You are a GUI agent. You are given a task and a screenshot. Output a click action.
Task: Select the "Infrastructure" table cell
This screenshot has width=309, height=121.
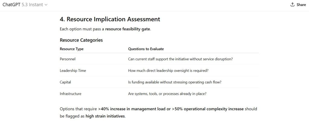click(70, 94)
